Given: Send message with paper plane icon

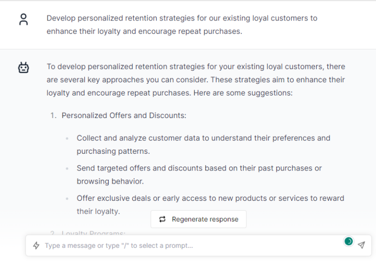Looking at the screenshot, I should [361, 245].
